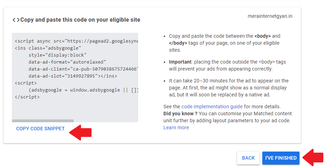Click the red arrow beside Copy Code Snippet
The height and width of the screenshot is (168, 330).
coord(80,132)
